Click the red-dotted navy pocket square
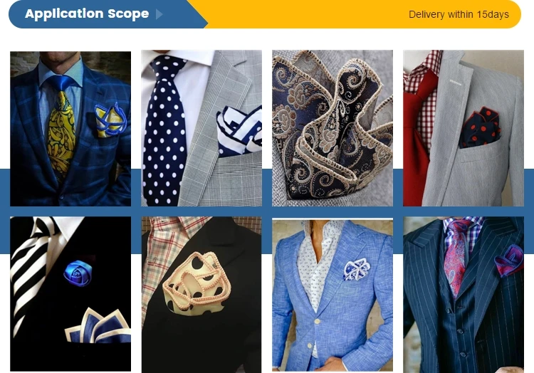Screen dimensions: 534x373 [x=480, y=127]
